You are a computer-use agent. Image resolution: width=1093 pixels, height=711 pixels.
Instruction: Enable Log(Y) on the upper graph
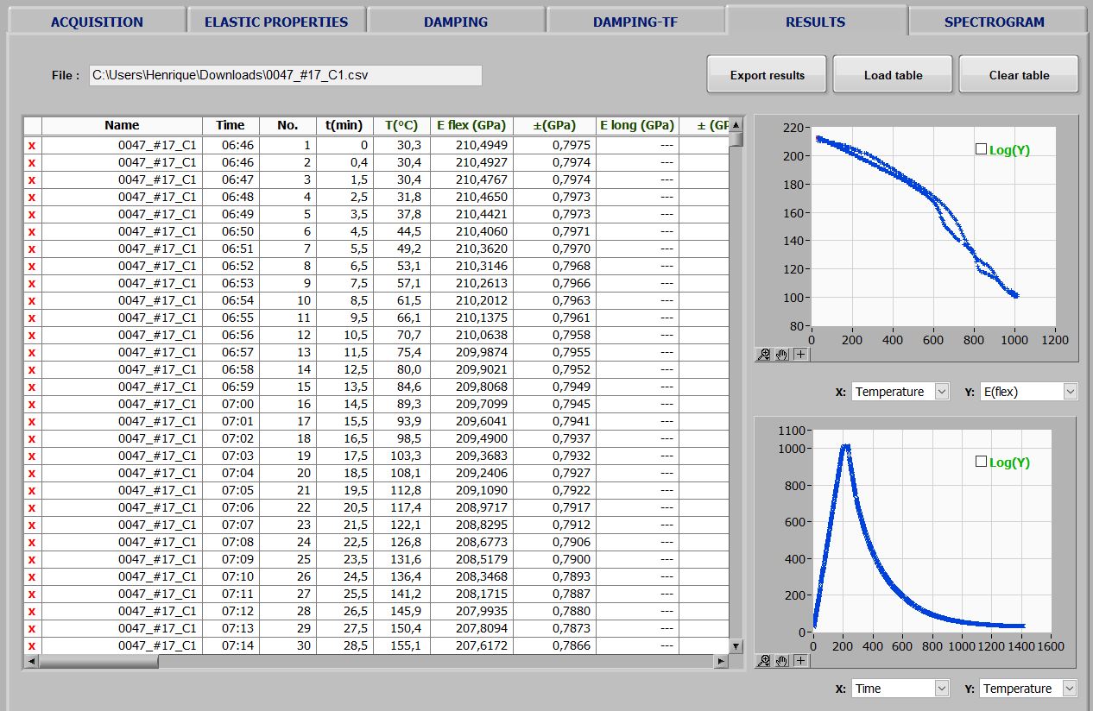click(x=981, y=149)
